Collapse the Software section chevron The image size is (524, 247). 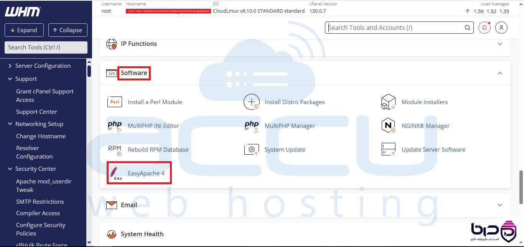500,73
